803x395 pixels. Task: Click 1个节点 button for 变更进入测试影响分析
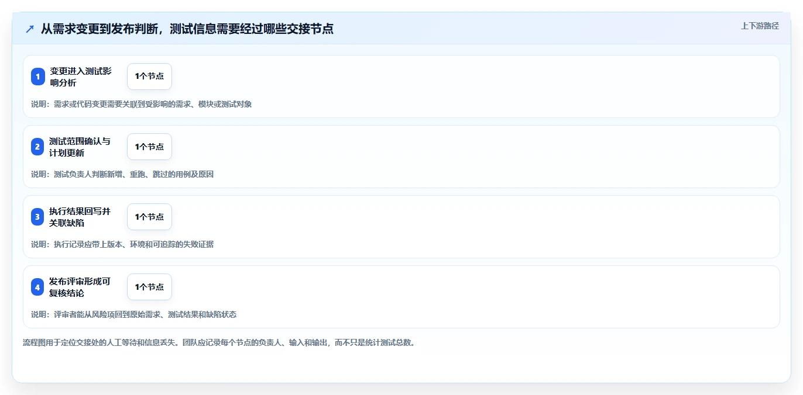pos(149,77)
